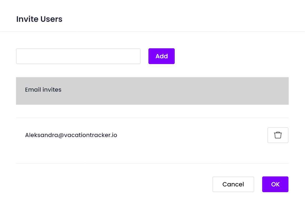The height and width of the screenshot is (220, 305).
Task: Delete the Aleksandra@vacationtracker.io invite via trash icon
Action: pos(278,135)
